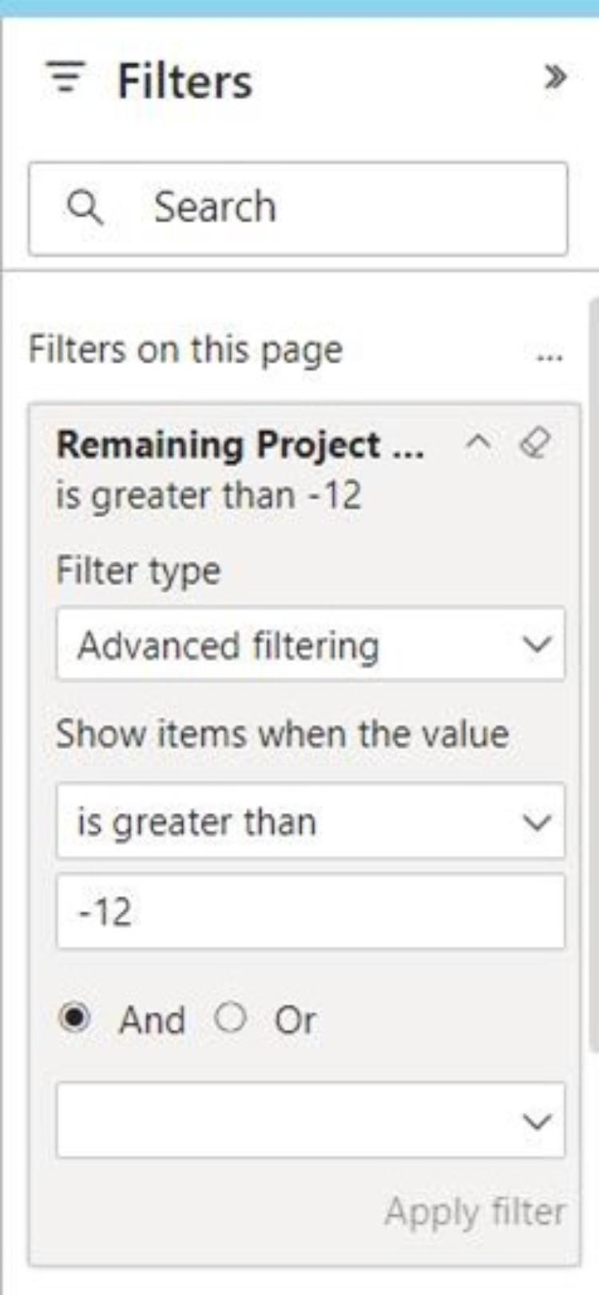Click the 'is greater than -12' summary text
This screenshot has width=599, height=1295.
coord(208,496)
